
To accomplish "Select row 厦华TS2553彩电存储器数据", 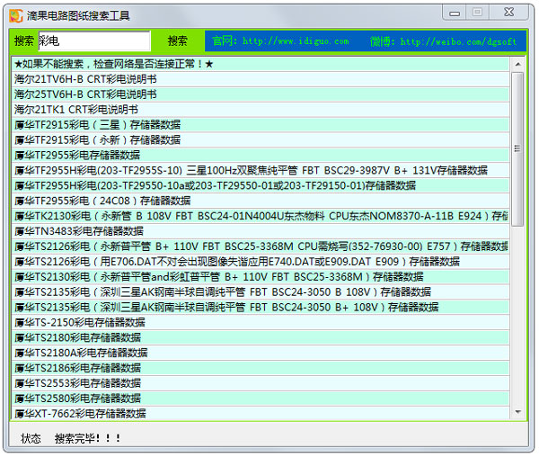I will point(261,383).
